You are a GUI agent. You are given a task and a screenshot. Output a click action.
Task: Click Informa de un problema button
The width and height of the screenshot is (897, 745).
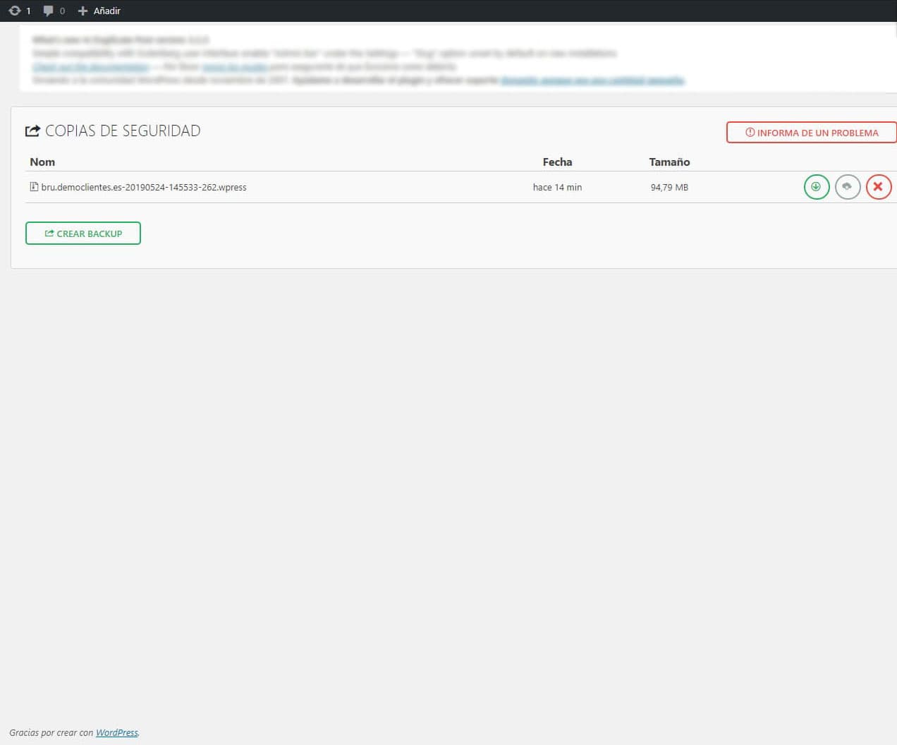coord(811,133)
